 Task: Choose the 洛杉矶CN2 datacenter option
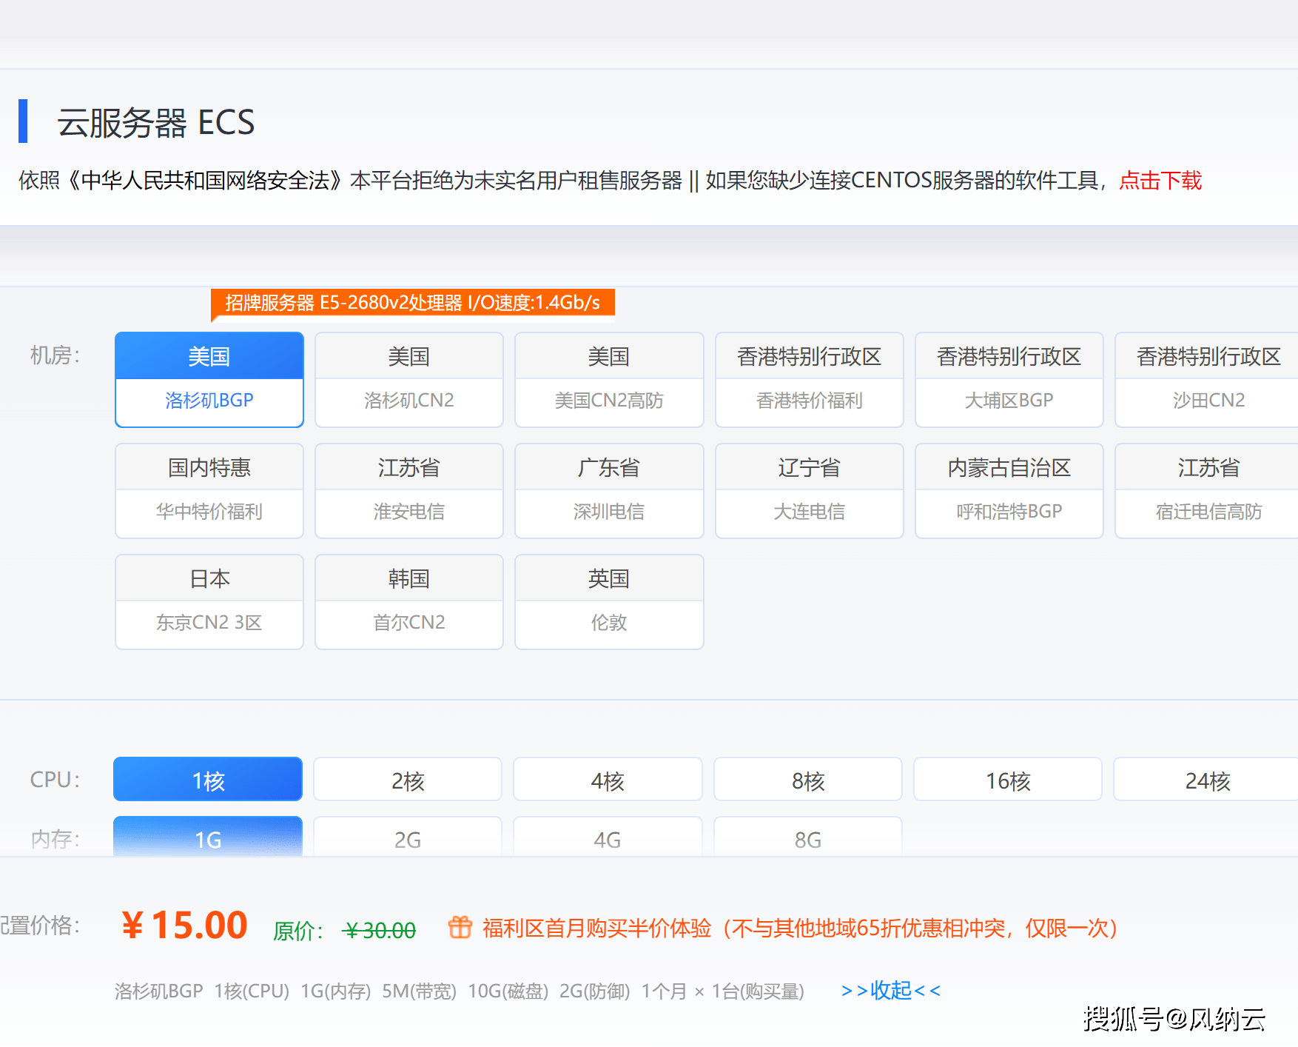[409, 379]
